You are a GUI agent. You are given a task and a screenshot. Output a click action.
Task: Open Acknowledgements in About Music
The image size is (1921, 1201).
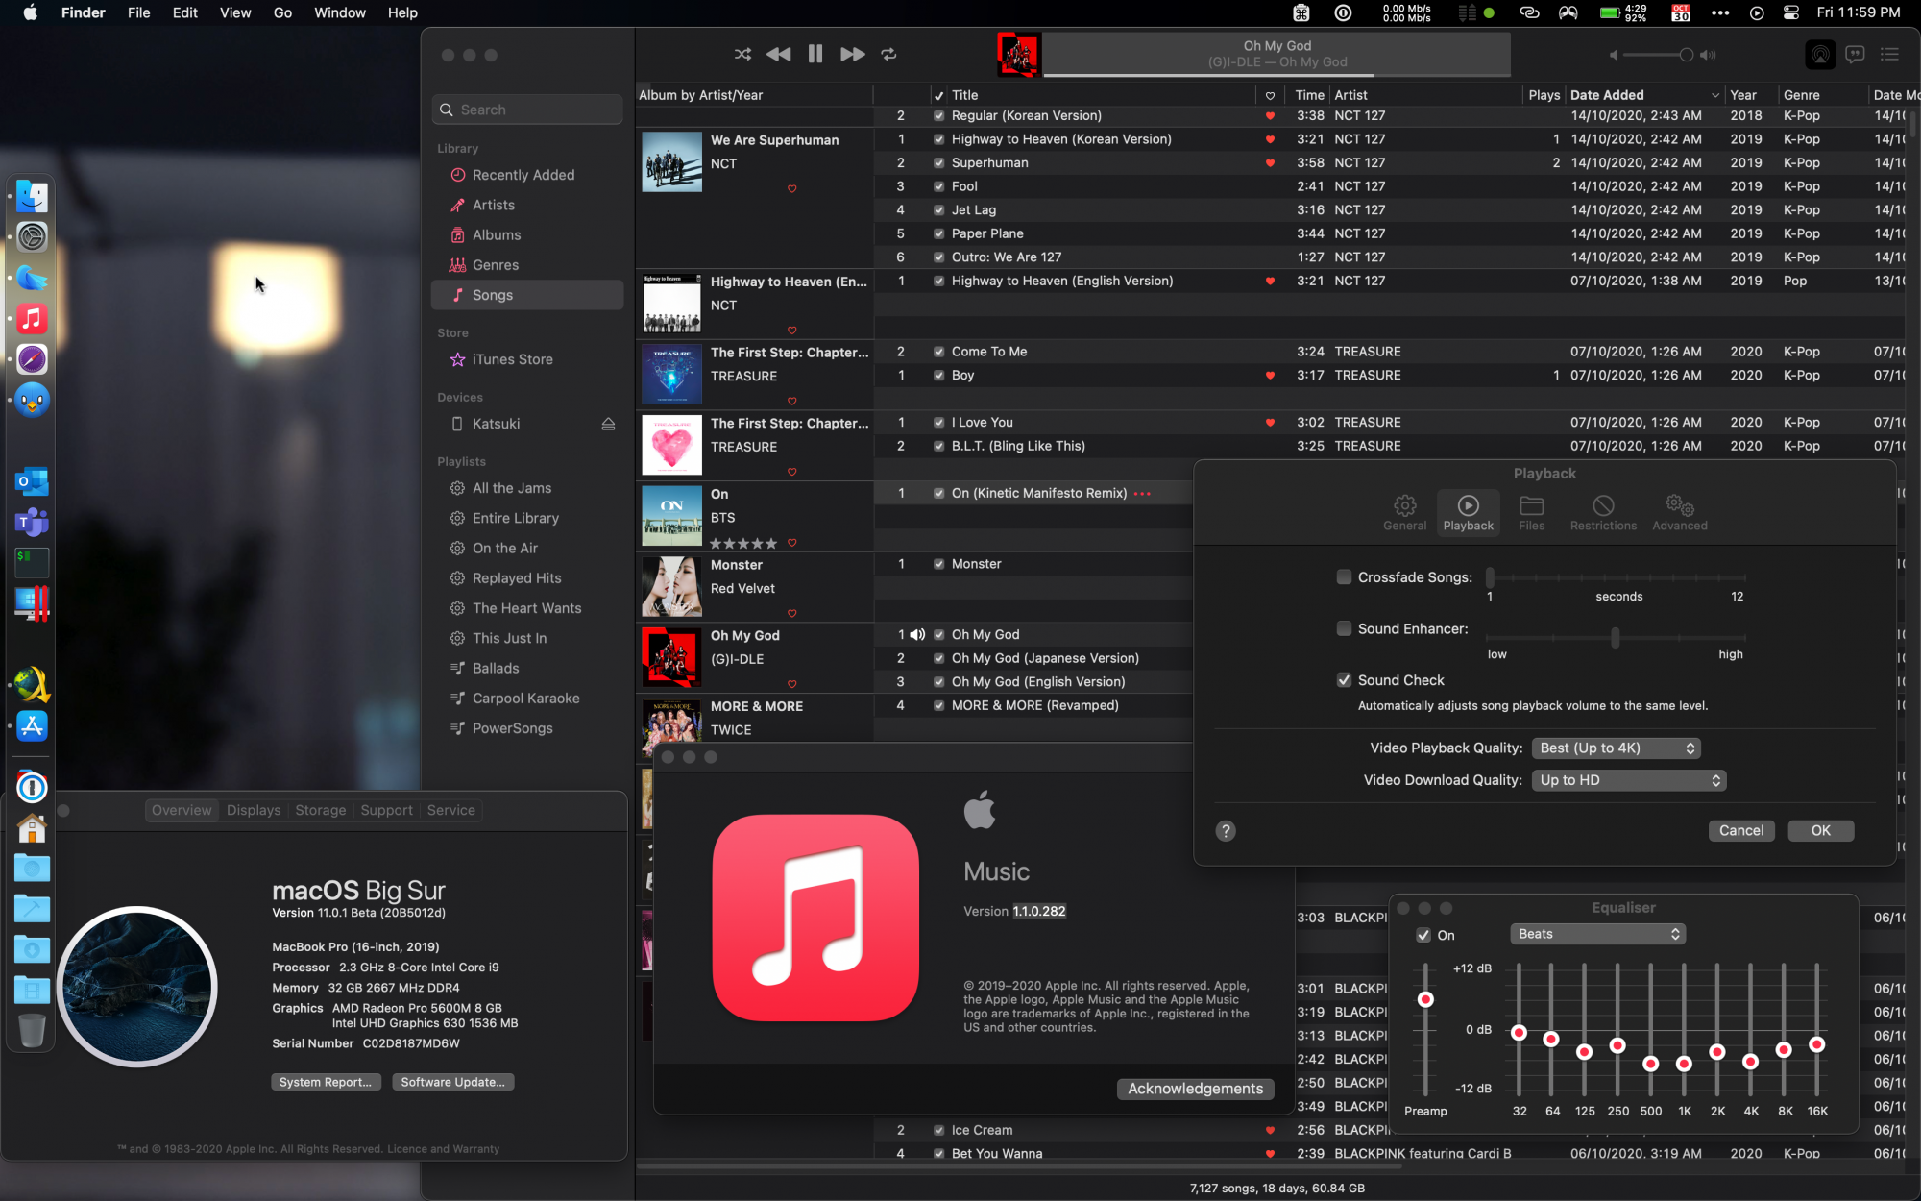tap(1195, 1089)
